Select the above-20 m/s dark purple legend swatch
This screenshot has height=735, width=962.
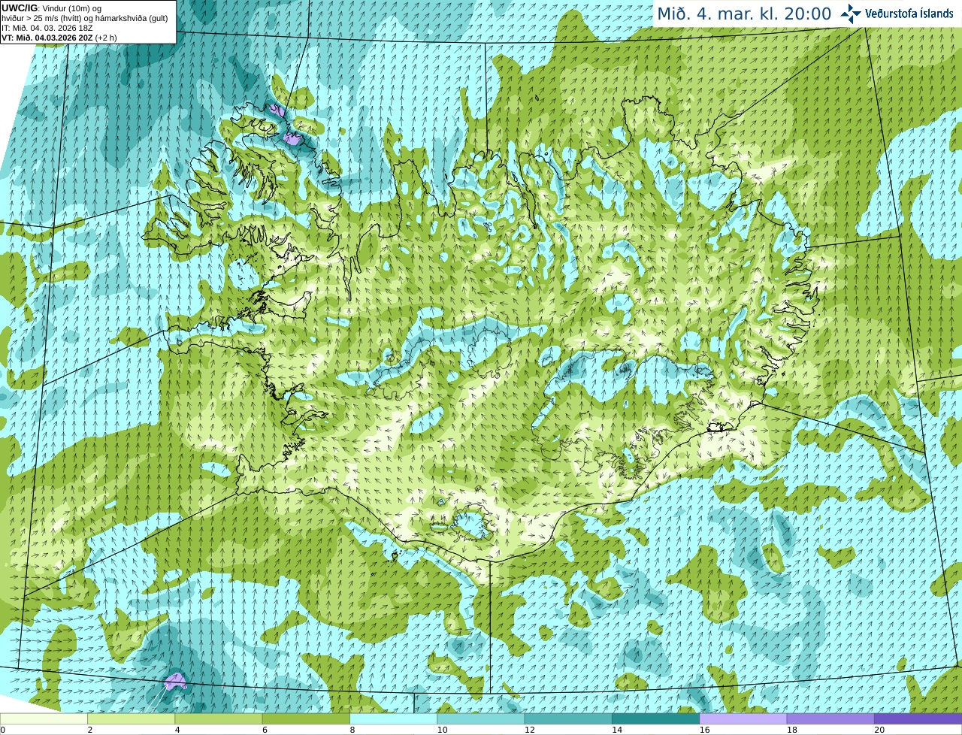[x=918, y=718]
